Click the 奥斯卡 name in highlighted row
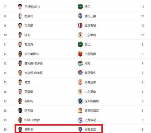 [29, 129]
